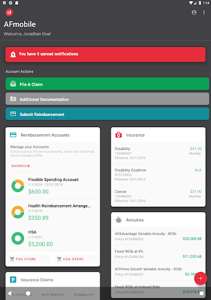This screenshot has height=300, width=211.
Task: Open the Overview link
Action: coord(21,166)
